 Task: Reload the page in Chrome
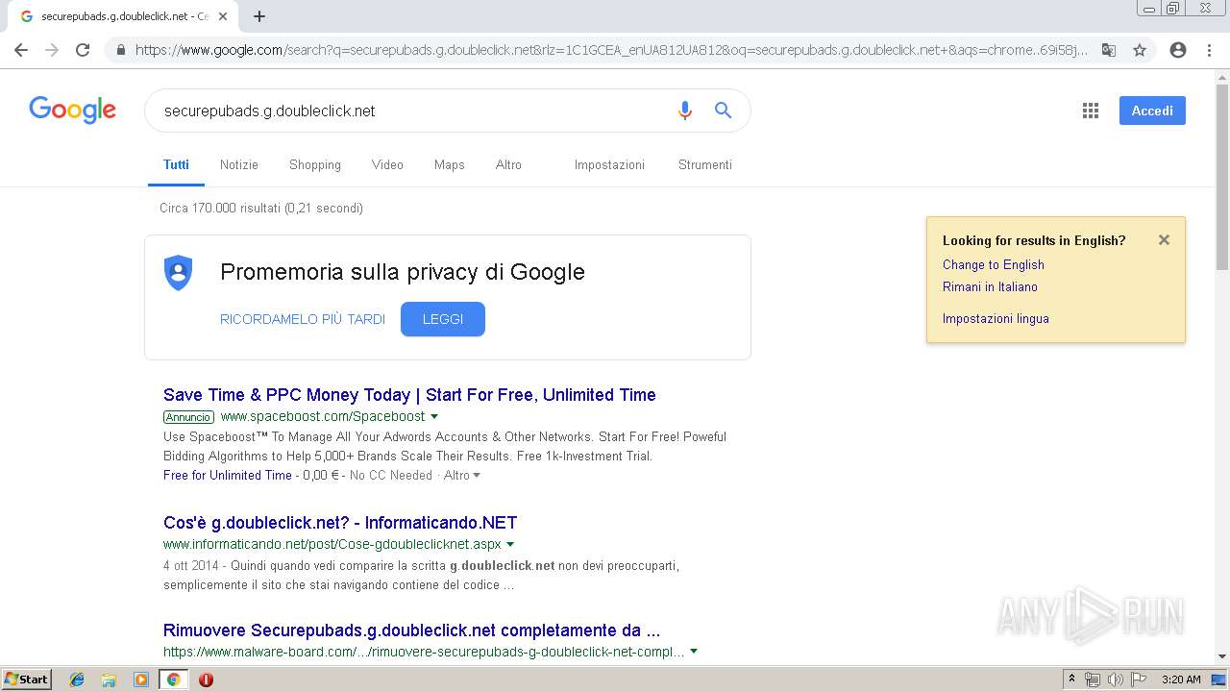point(83,50)
